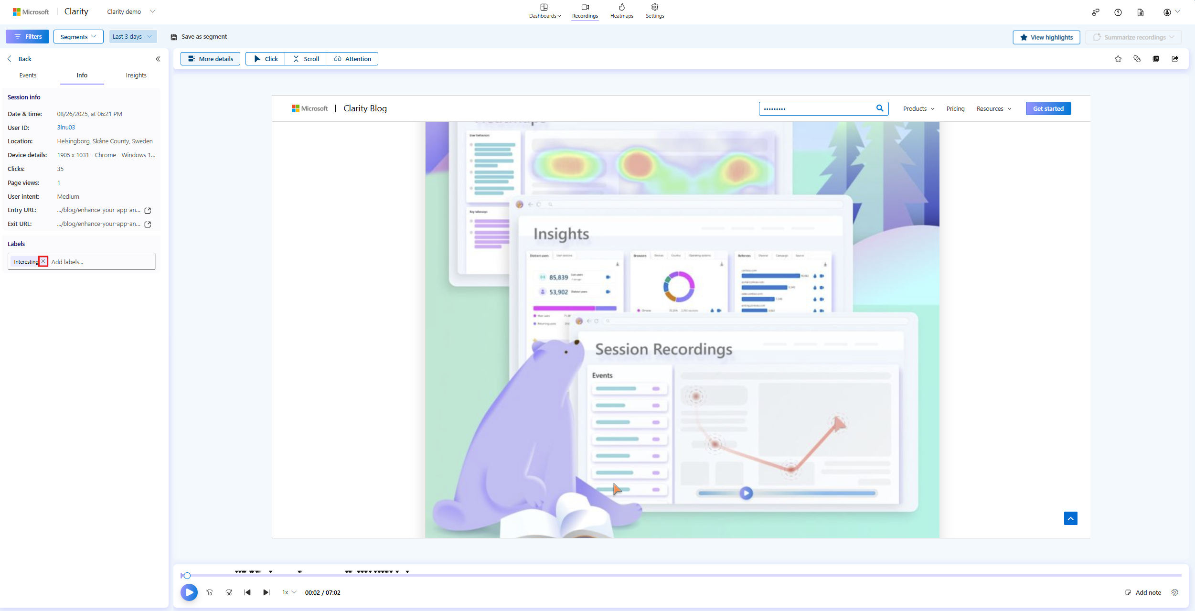Share this recording

click(x=1175, y=59)
